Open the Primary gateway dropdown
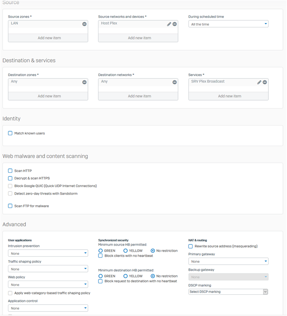Screen dimensions: 287x316 (228, 261)
